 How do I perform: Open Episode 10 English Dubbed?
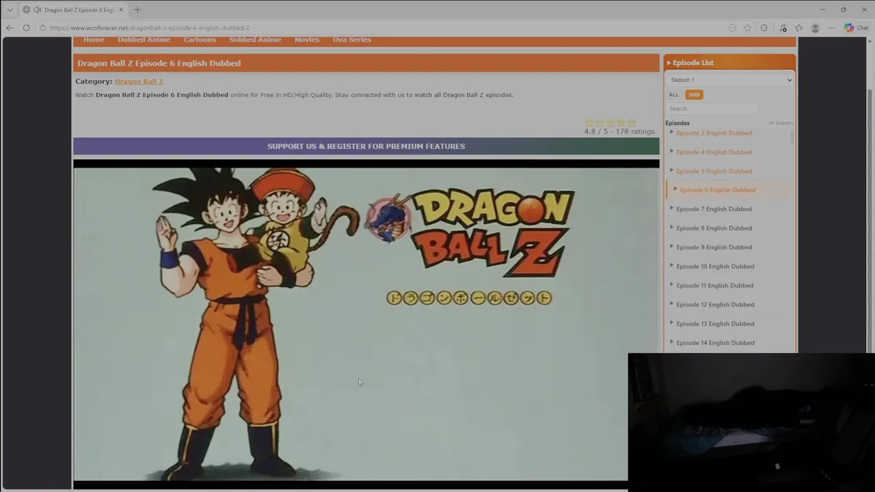click(715, 266)
